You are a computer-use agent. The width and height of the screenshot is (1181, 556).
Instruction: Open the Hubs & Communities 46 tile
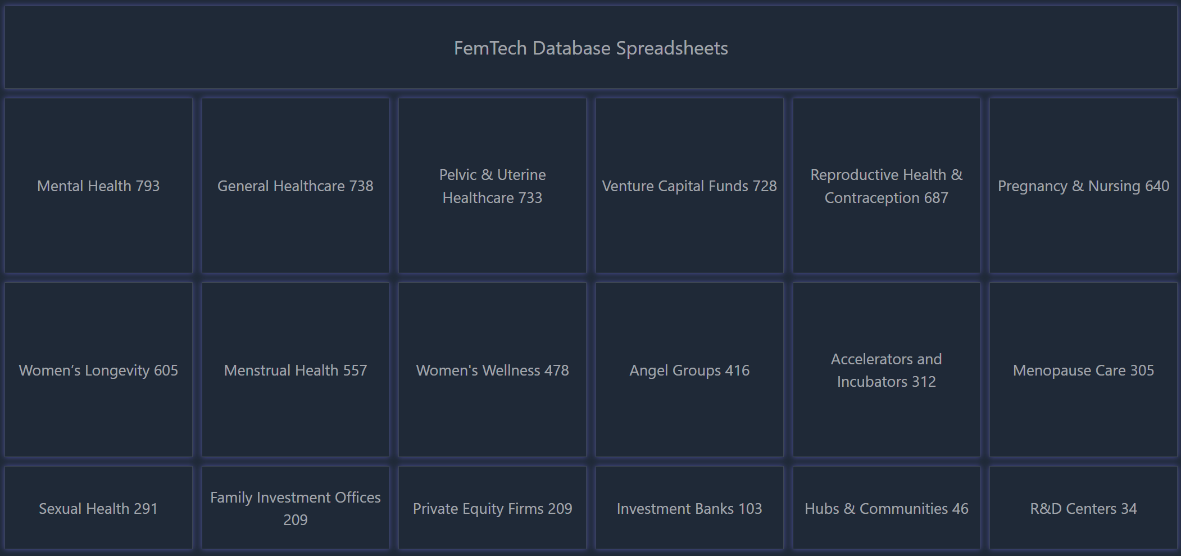tap(886, 508)
